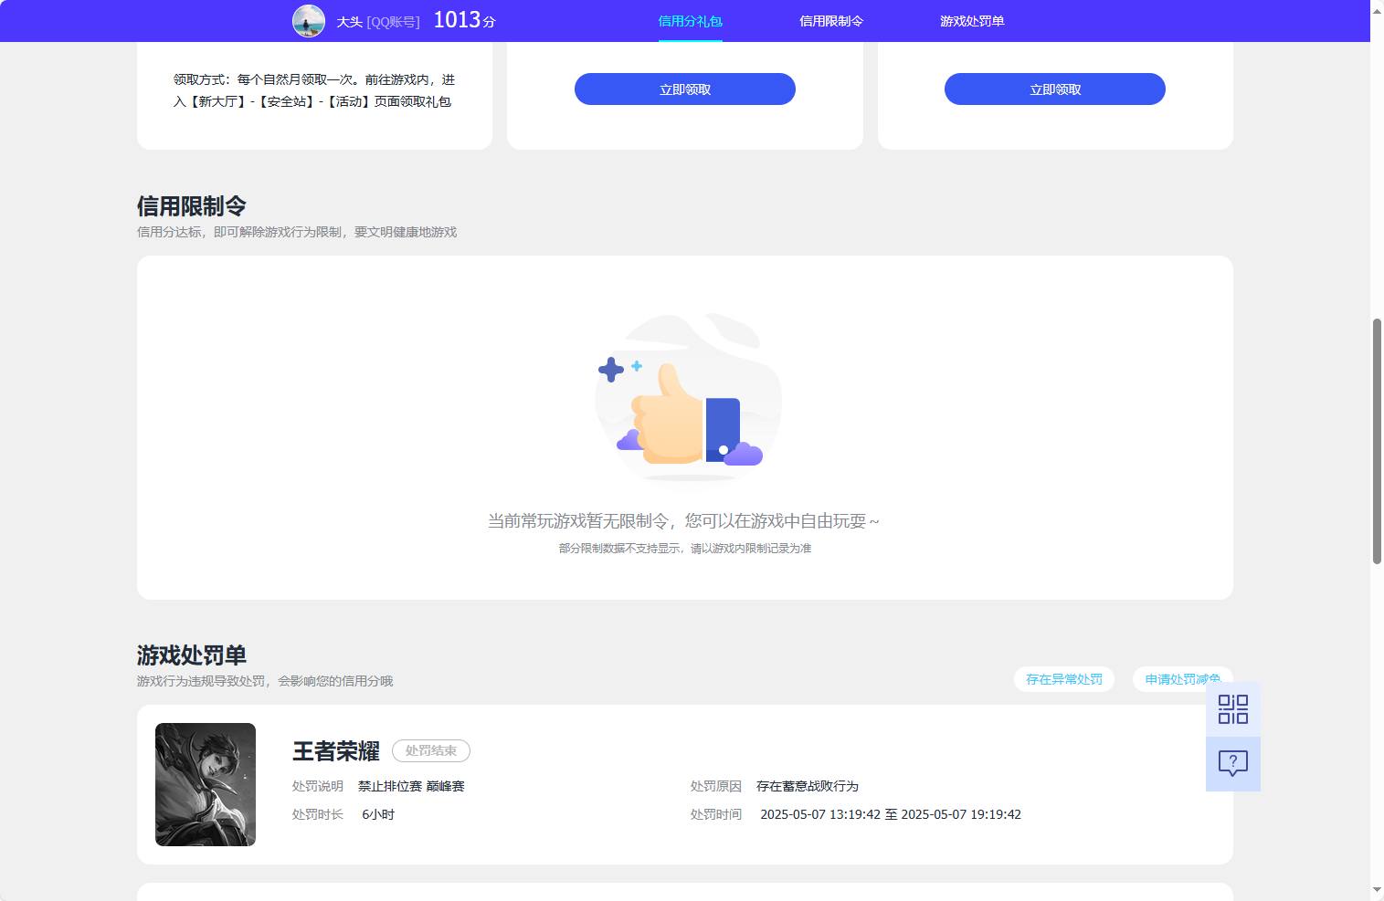Open the 信用分礼包 tab

click(689, 20)
